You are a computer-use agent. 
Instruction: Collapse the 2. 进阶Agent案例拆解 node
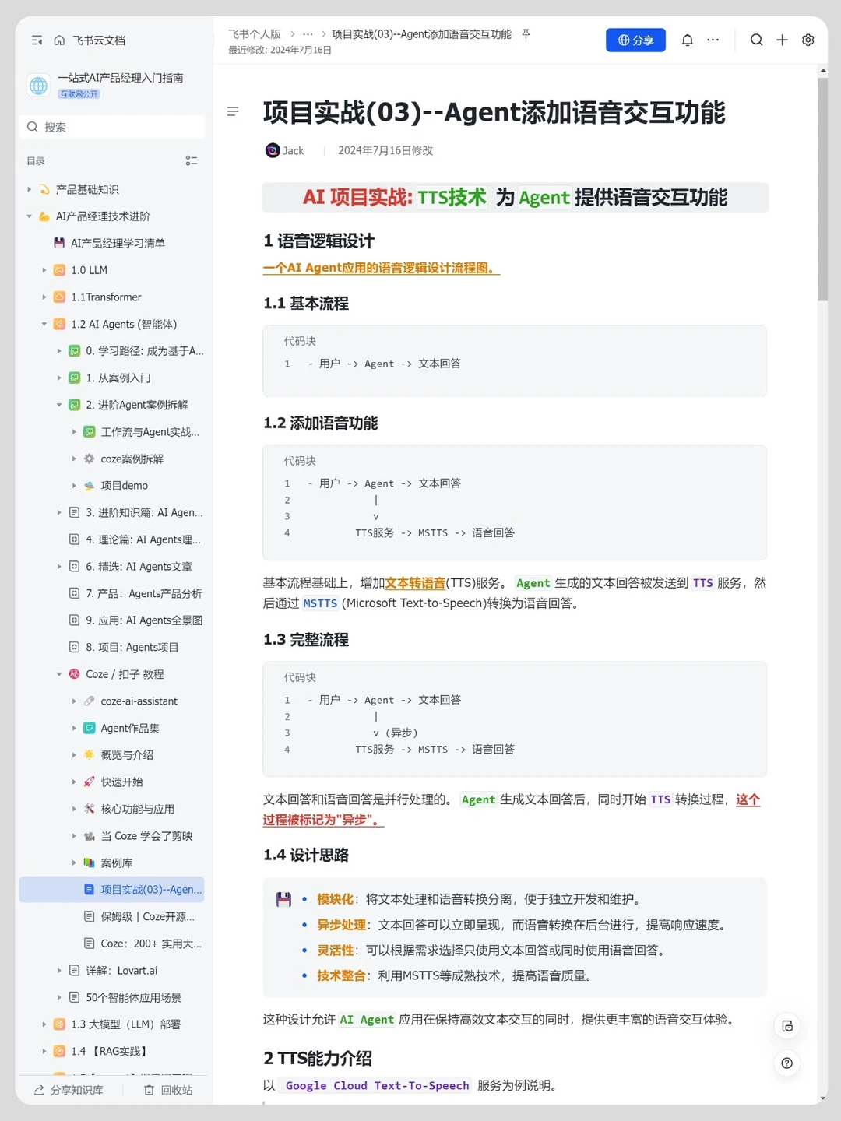(59, 405)
